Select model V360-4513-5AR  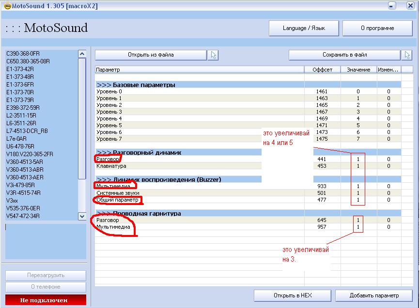(x=25, y=162)
